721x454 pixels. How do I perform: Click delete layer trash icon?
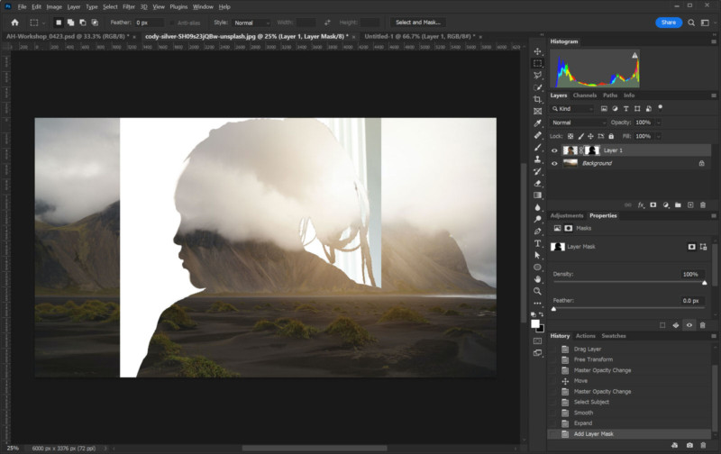[703, 205]
